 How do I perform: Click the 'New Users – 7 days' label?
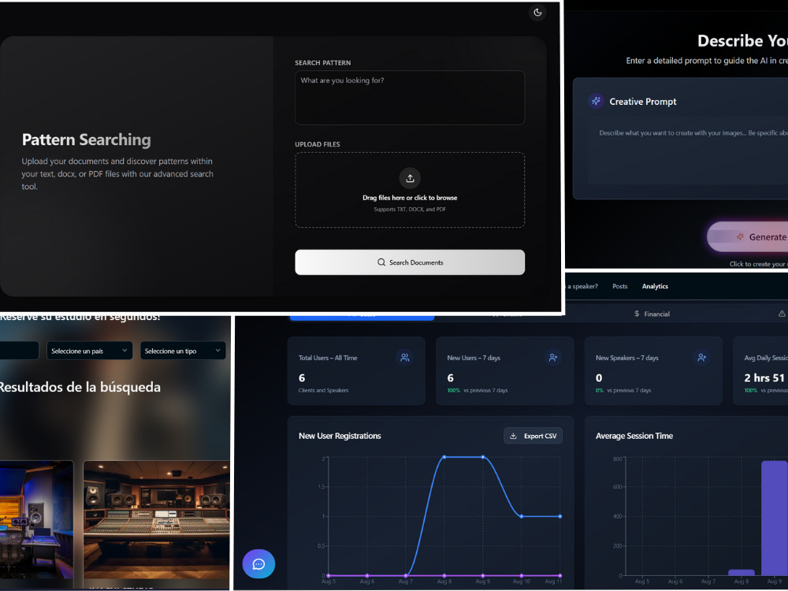(474, 358)
